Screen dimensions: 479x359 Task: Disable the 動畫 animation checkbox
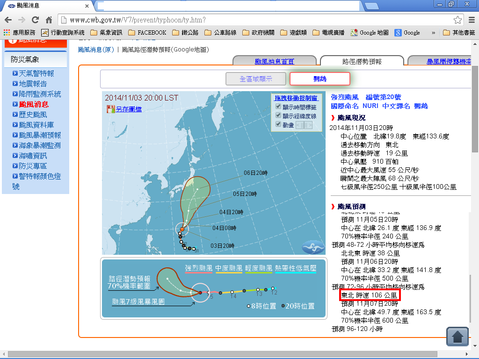click(x=278, y=125)
